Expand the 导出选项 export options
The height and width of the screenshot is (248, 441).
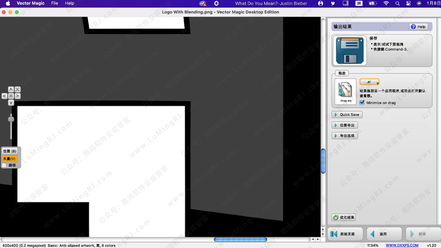[x=345, y=136]
